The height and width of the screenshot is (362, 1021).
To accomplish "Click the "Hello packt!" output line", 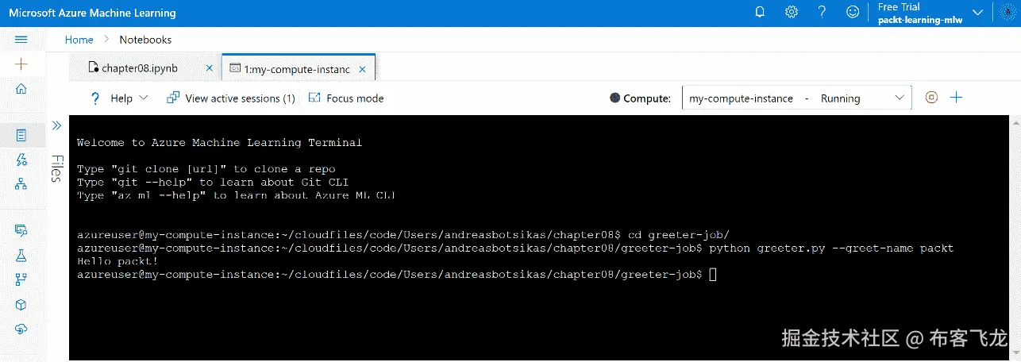I will [x=118, y=261].
